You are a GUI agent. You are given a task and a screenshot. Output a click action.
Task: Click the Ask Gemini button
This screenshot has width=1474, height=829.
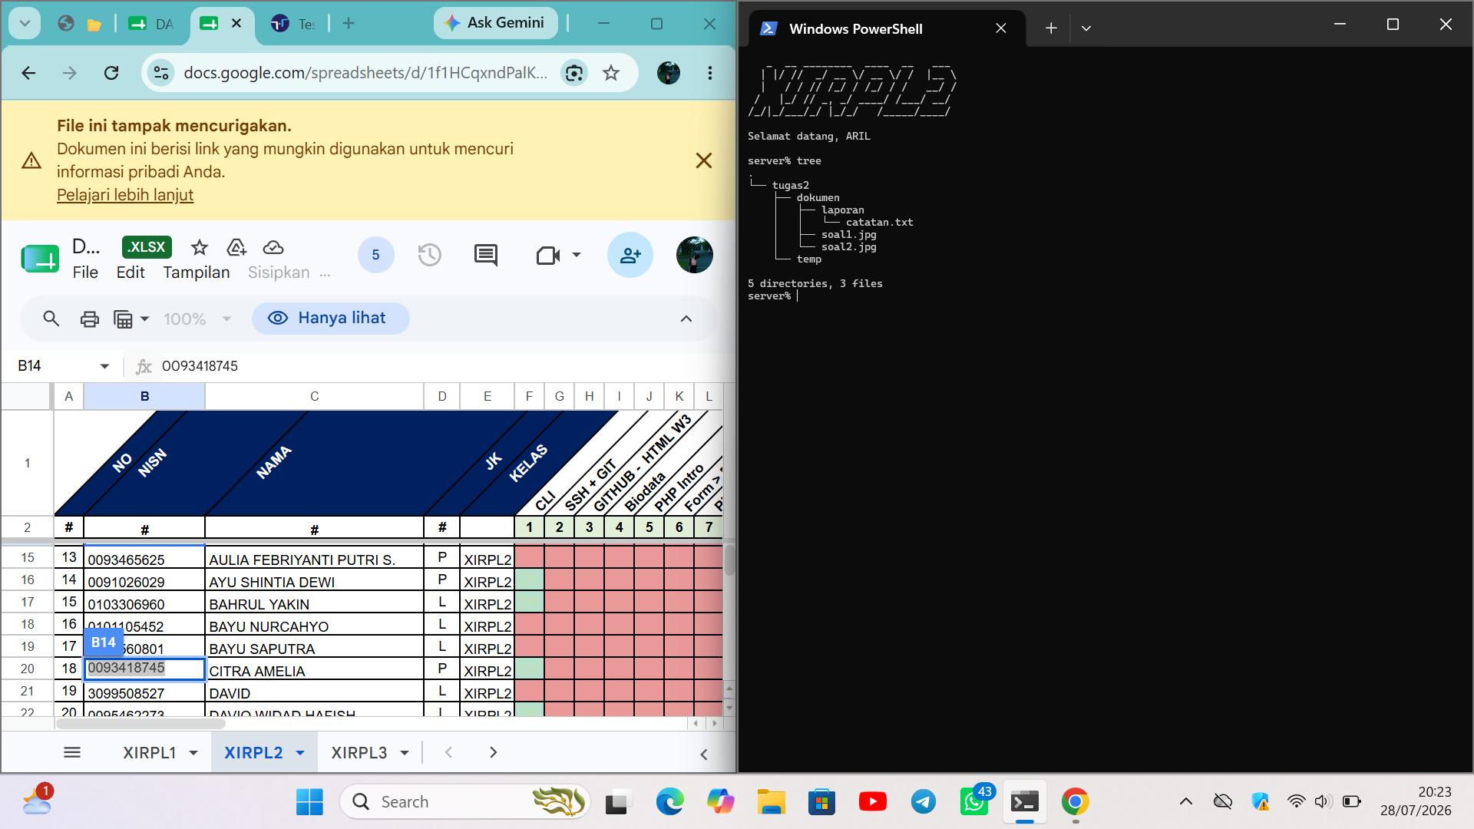click(495, 23)
